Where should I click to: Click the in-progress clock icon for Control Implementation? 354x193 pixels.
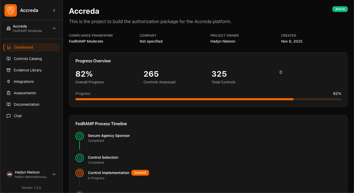click(79, 173)
